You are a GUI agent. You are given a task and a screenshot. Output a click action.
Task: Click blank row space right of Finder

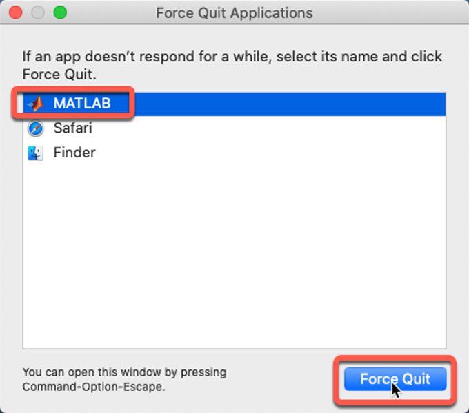[269, 153]
